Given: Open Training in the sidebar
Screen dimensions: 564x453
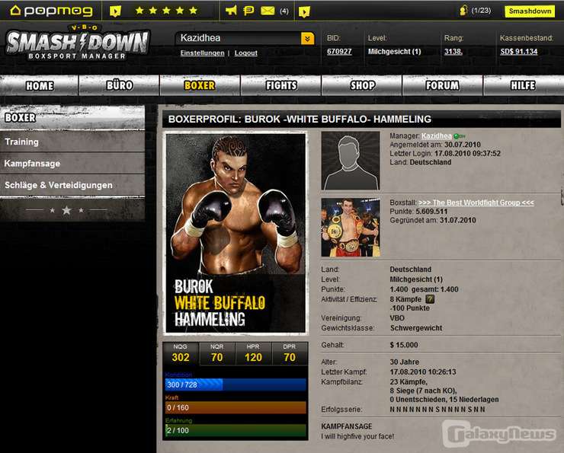Looking at the screenshot, I should point(72,142).
